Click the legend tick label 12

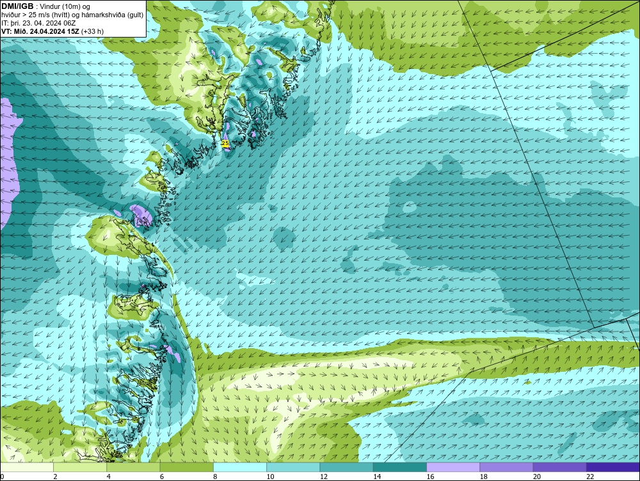point(324,477)
